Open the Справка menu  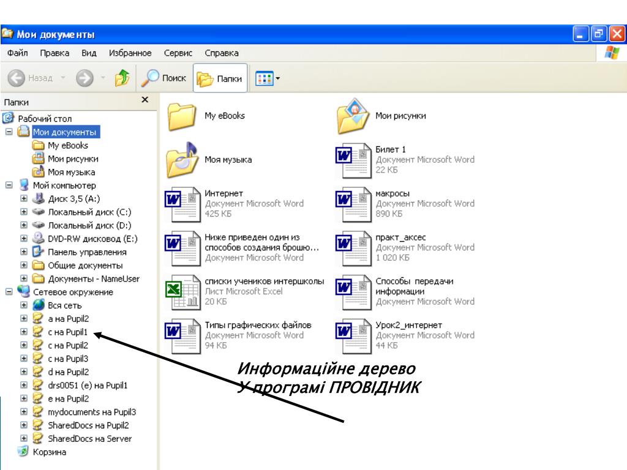click(x=222, y=53)
